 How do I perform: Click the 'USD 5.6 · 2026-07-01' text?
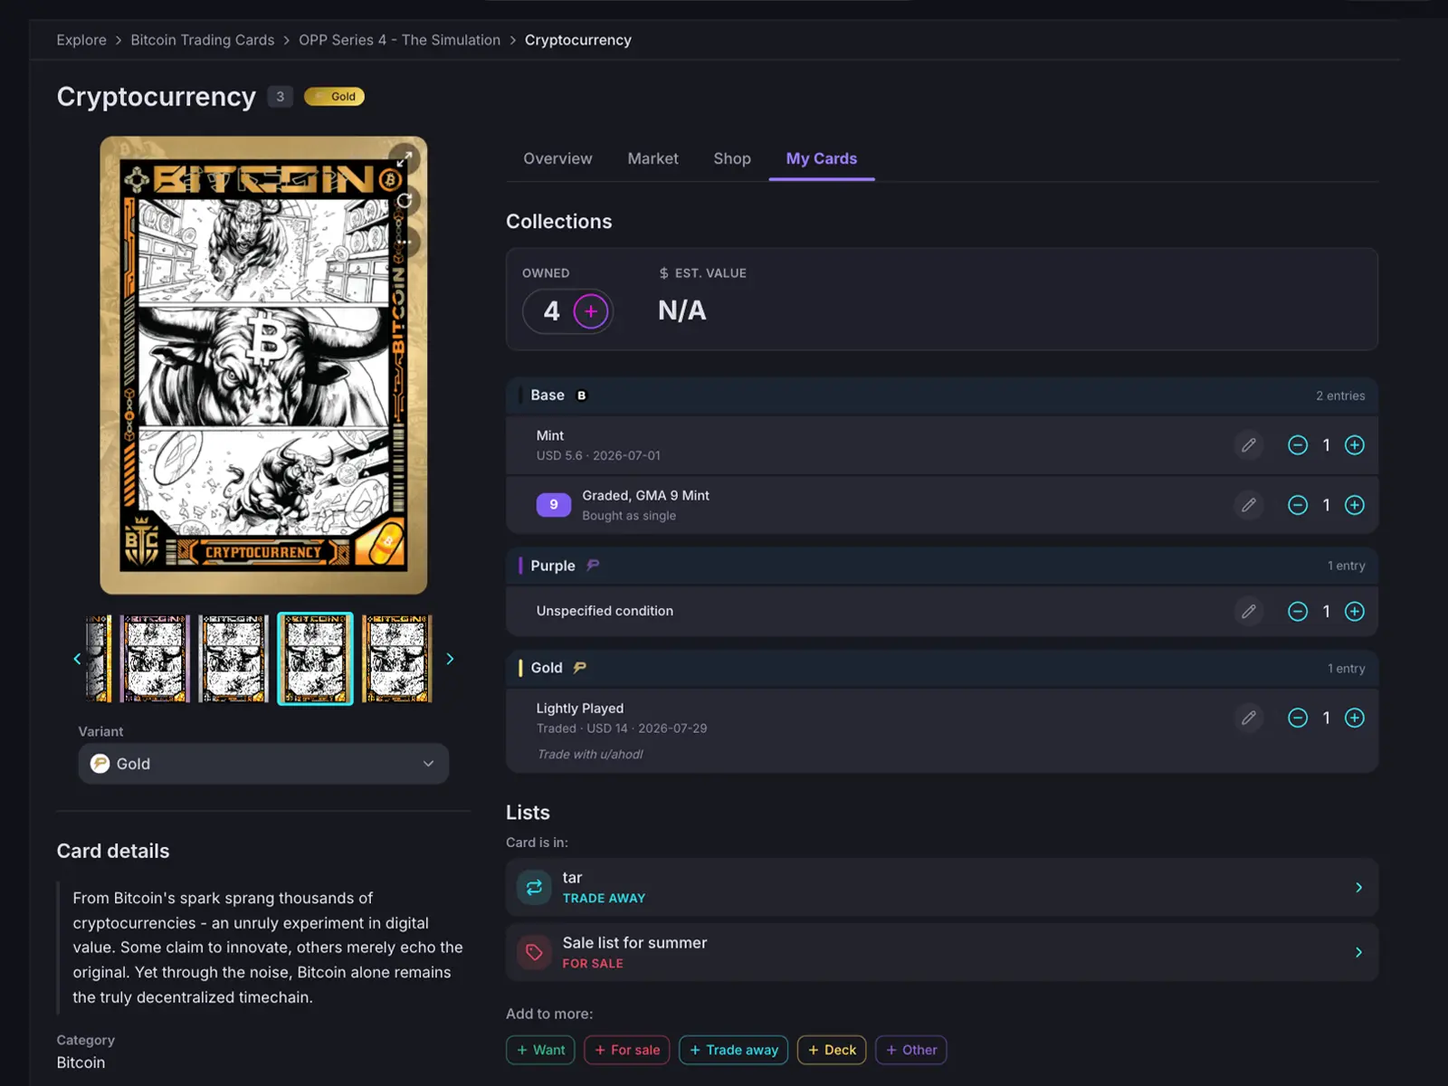598,456
